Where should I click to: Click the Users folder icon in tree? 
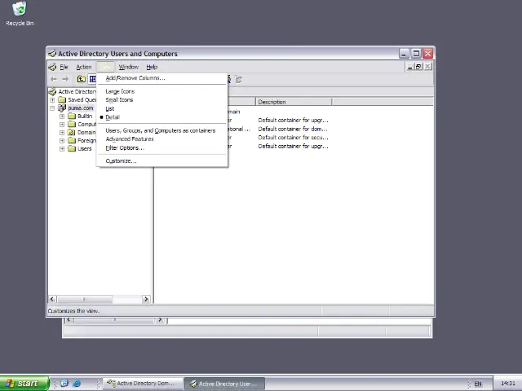click(x=72, y=149)
